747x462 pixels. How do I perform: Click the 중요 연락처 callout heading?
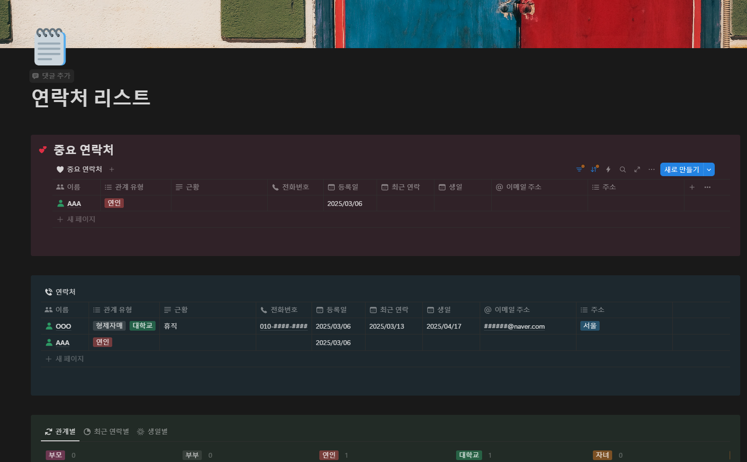pos(83,150)
